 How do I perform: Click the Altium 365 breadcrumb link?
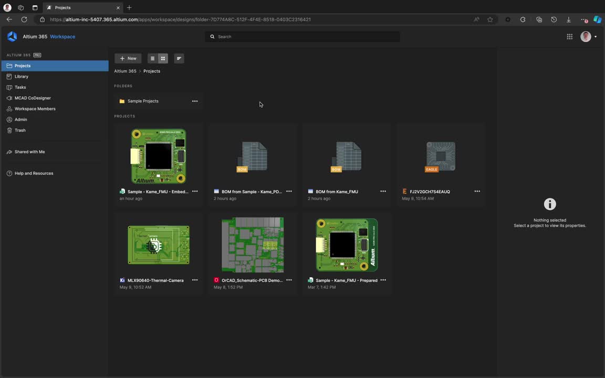(x=125, y=71)
